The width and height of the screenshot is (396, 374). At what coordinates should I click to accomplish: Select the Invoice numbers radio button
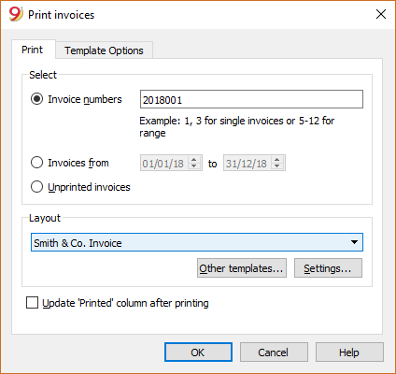[36, 99]
